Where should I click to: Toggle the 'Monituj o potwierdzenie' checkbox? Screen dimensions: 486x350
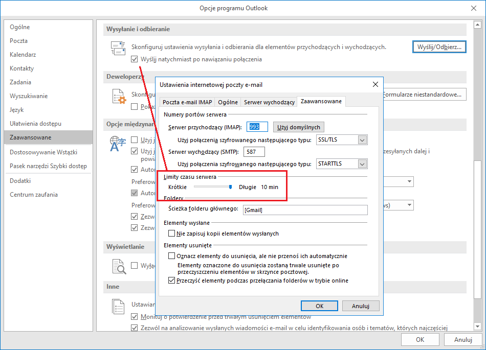tap(134, 317)
